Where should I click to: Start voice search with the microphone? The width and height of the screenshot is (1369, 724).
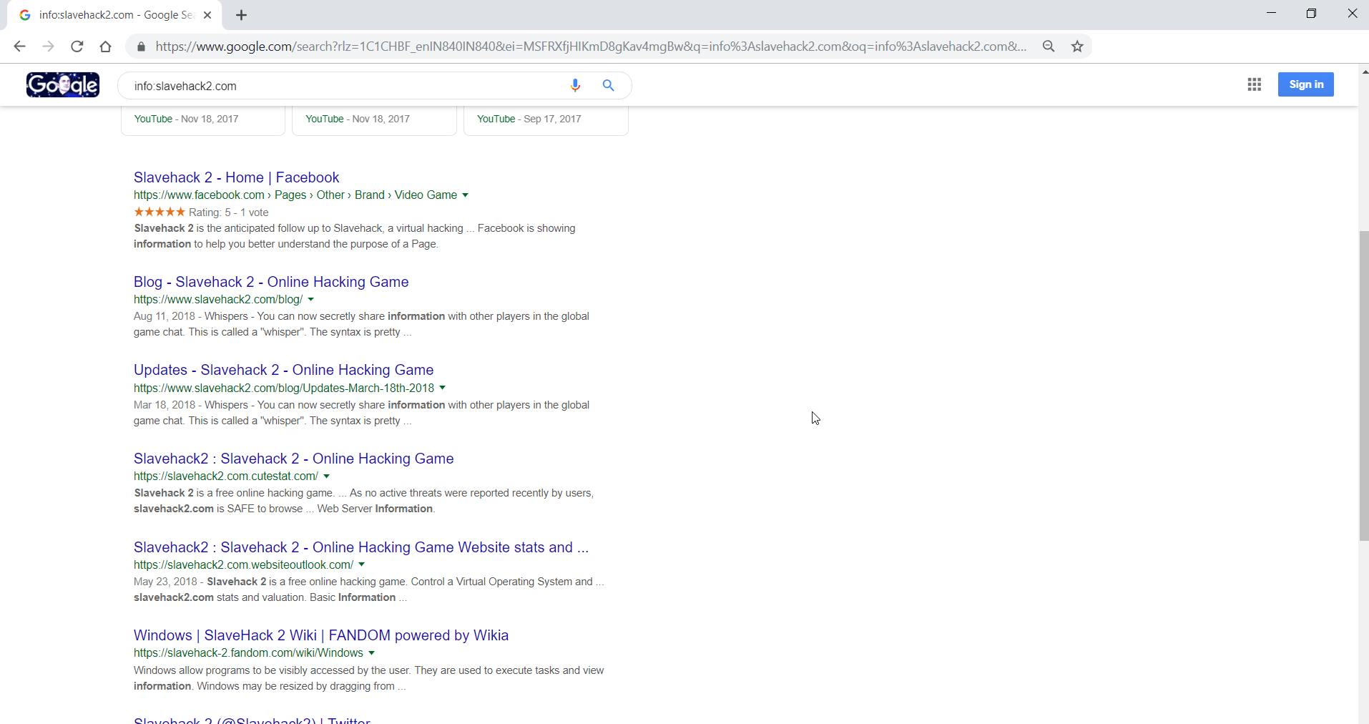(575, 85)
